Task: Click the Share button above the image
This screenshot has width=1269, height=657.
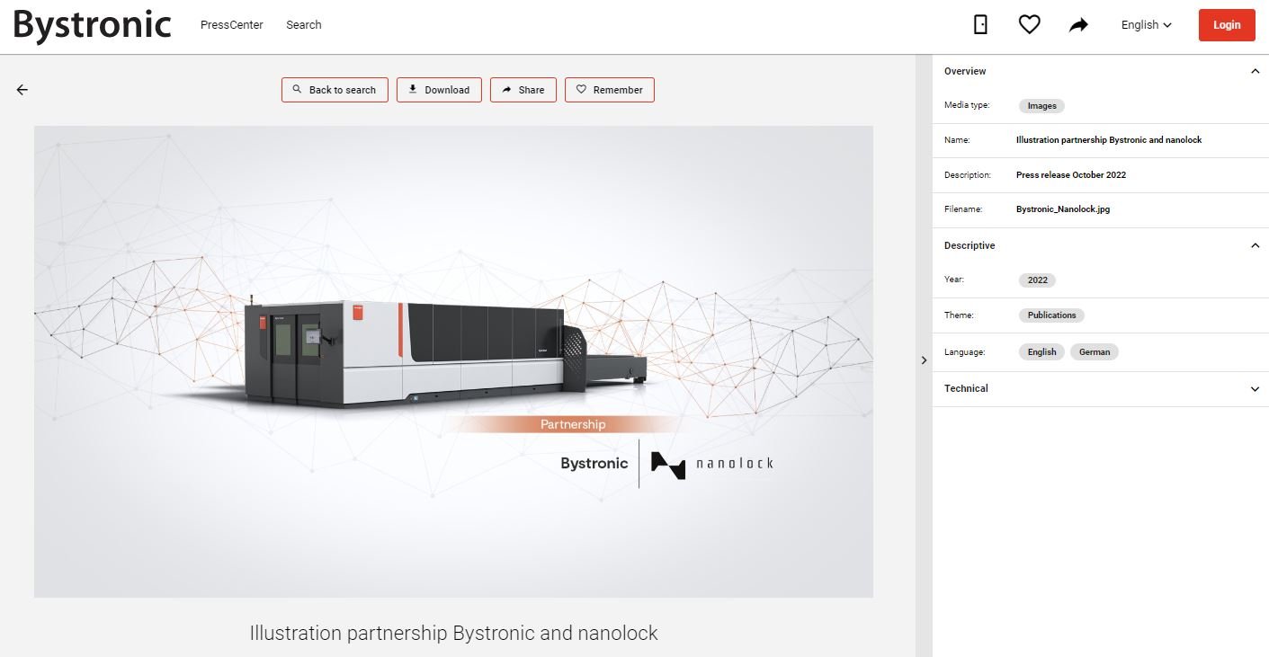Action: [523, 90]
